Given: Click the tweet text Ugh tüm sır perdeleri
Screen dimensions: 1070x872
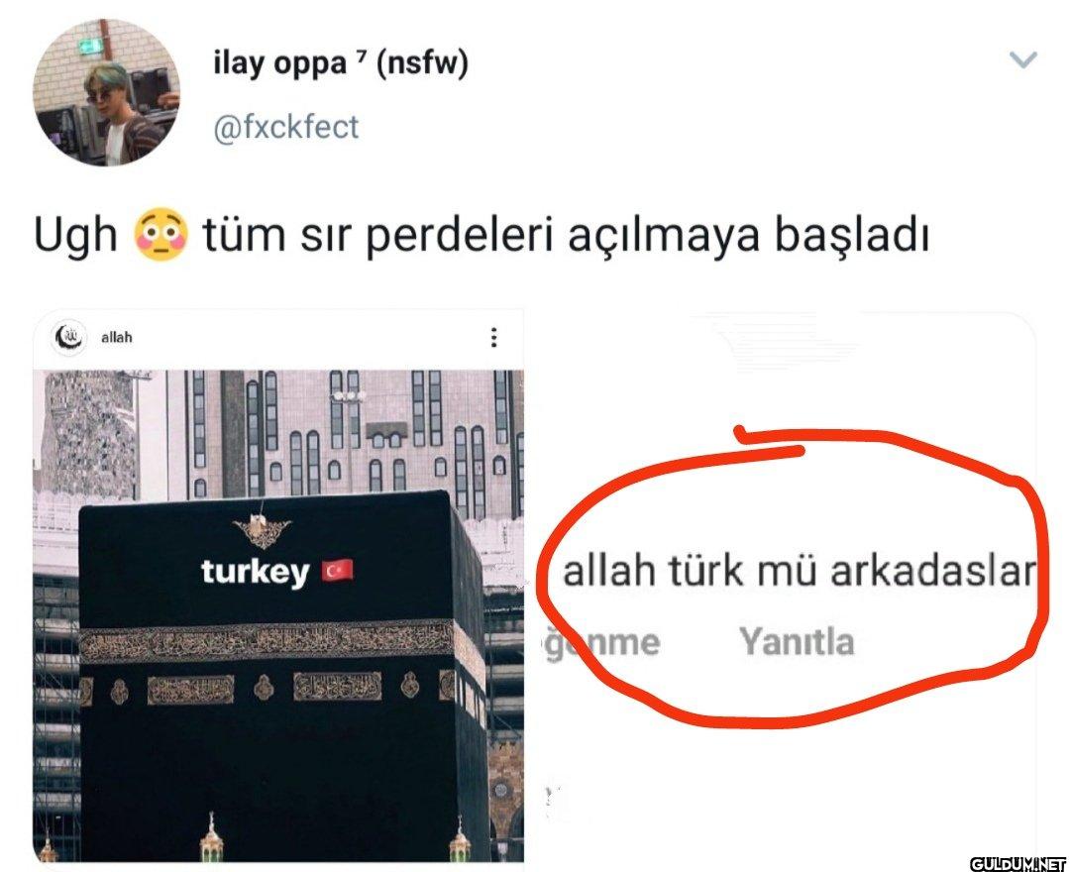Looking at the screenshot, I should pos(481,236).
